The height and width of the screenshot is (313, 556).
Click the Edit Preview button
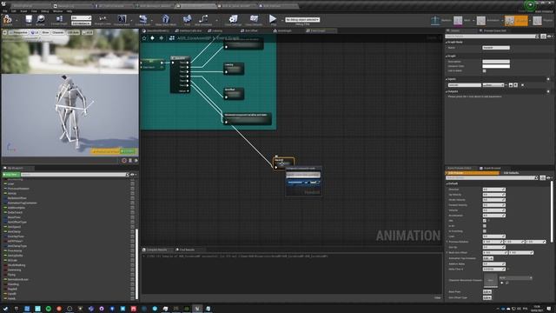point(472,173)
